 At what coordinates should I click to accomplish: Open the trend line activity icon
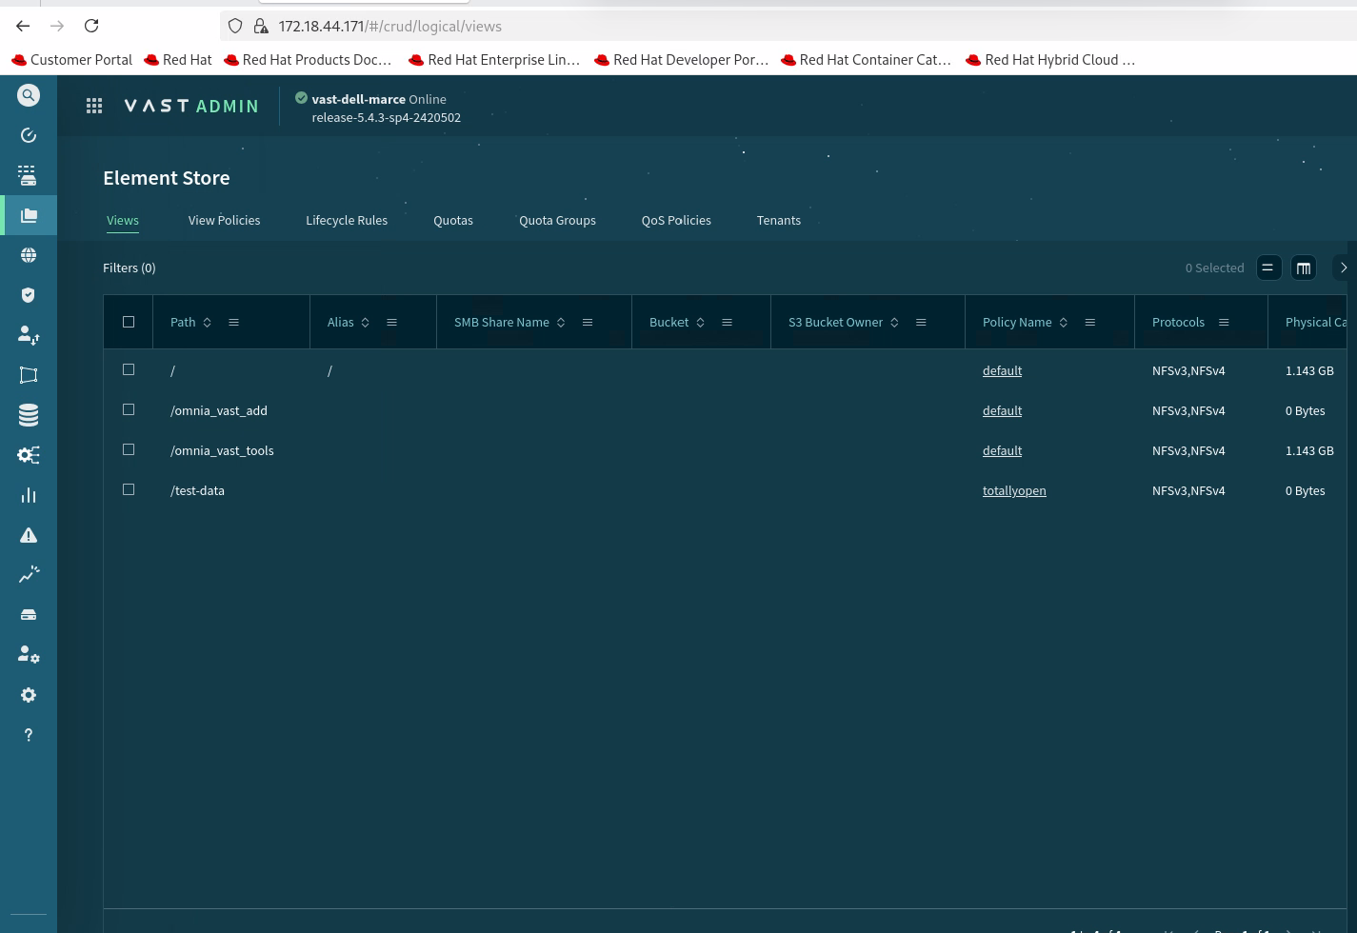[x=29, y=575]
